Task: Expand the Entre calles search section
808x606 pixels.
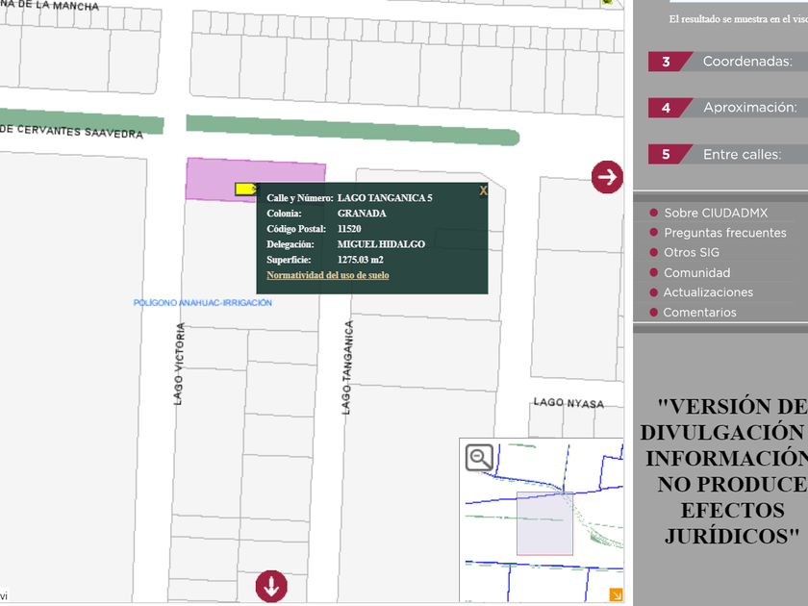Action: [742, 154]
